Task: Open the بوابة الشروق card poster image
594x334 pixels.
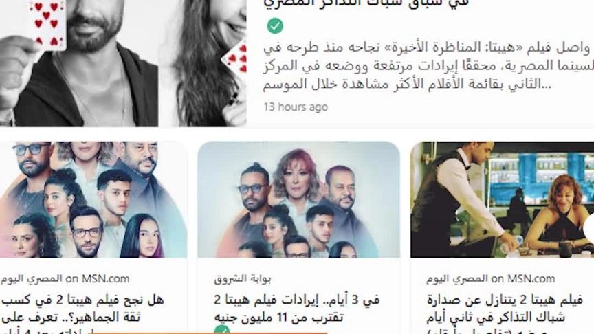Action: pyautogui.click(x=298, y=199)
